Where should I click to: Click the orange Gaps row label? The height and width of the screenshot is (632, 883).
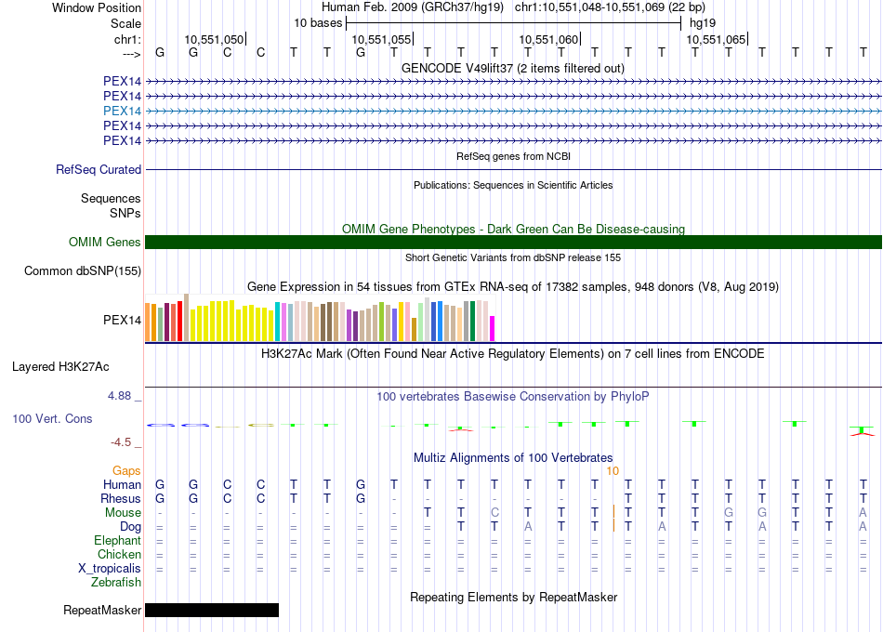click(126, 471)
